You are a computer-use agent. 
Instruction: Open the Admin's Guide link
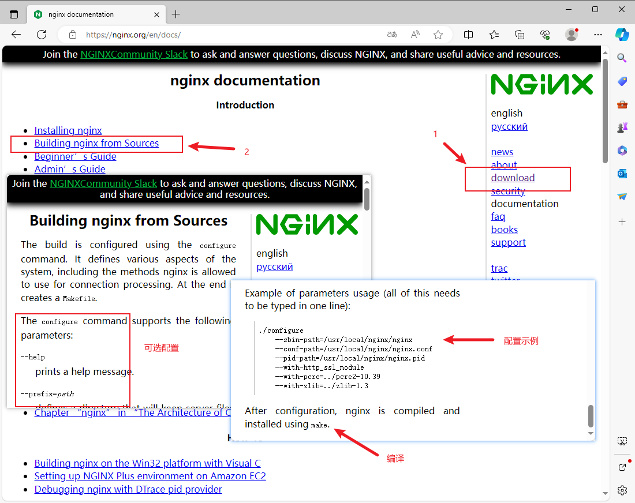(x=70, y=169)
